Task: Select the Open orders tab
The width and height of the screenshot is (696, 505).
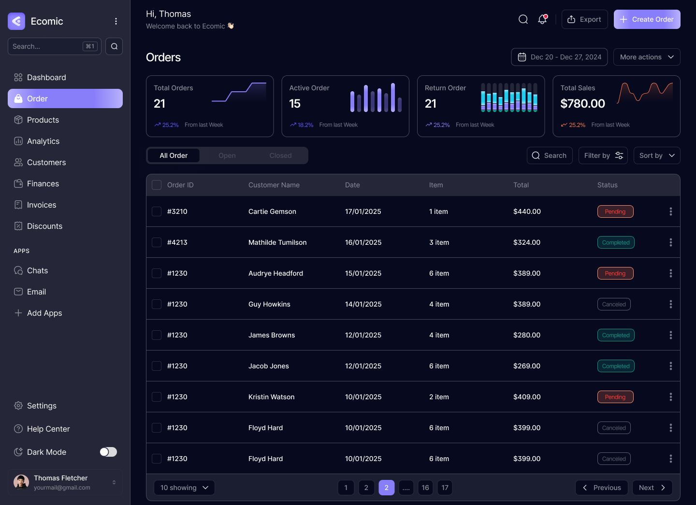Action: (x=227, y=155)
